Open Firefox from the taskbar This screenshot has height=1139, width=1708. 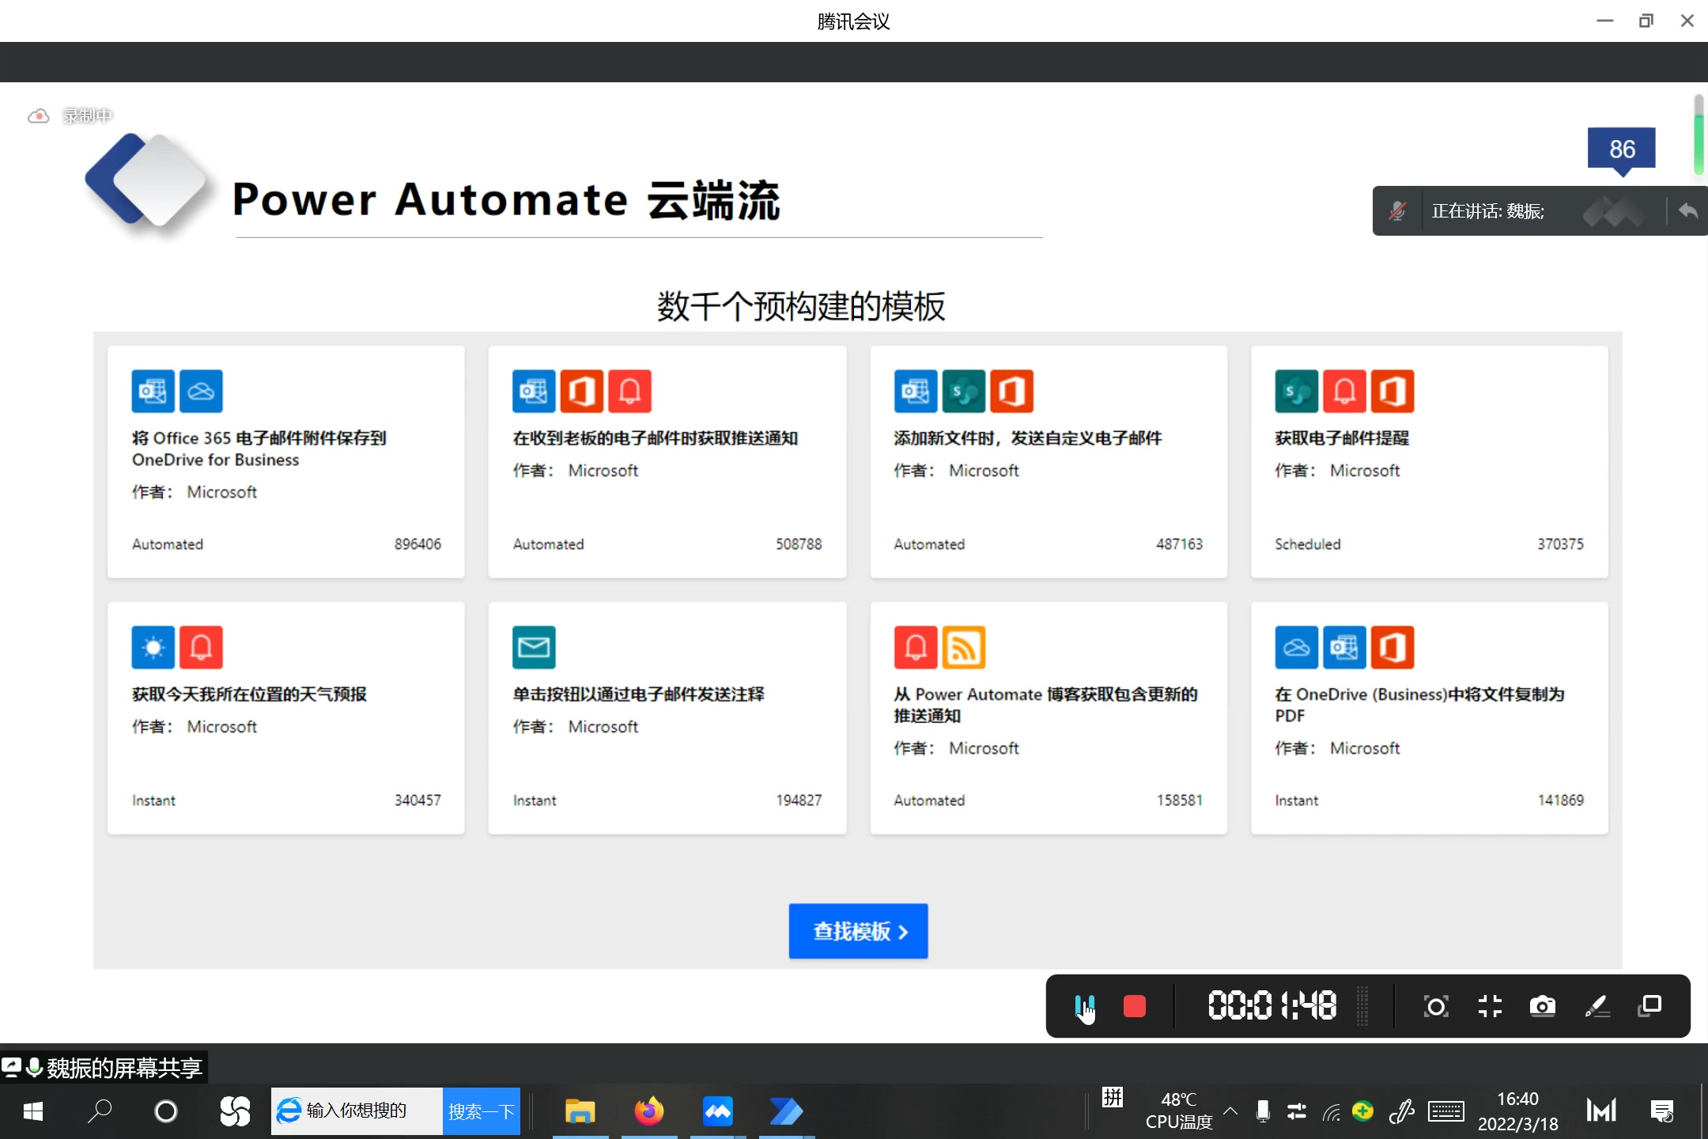click(648, 1111)
